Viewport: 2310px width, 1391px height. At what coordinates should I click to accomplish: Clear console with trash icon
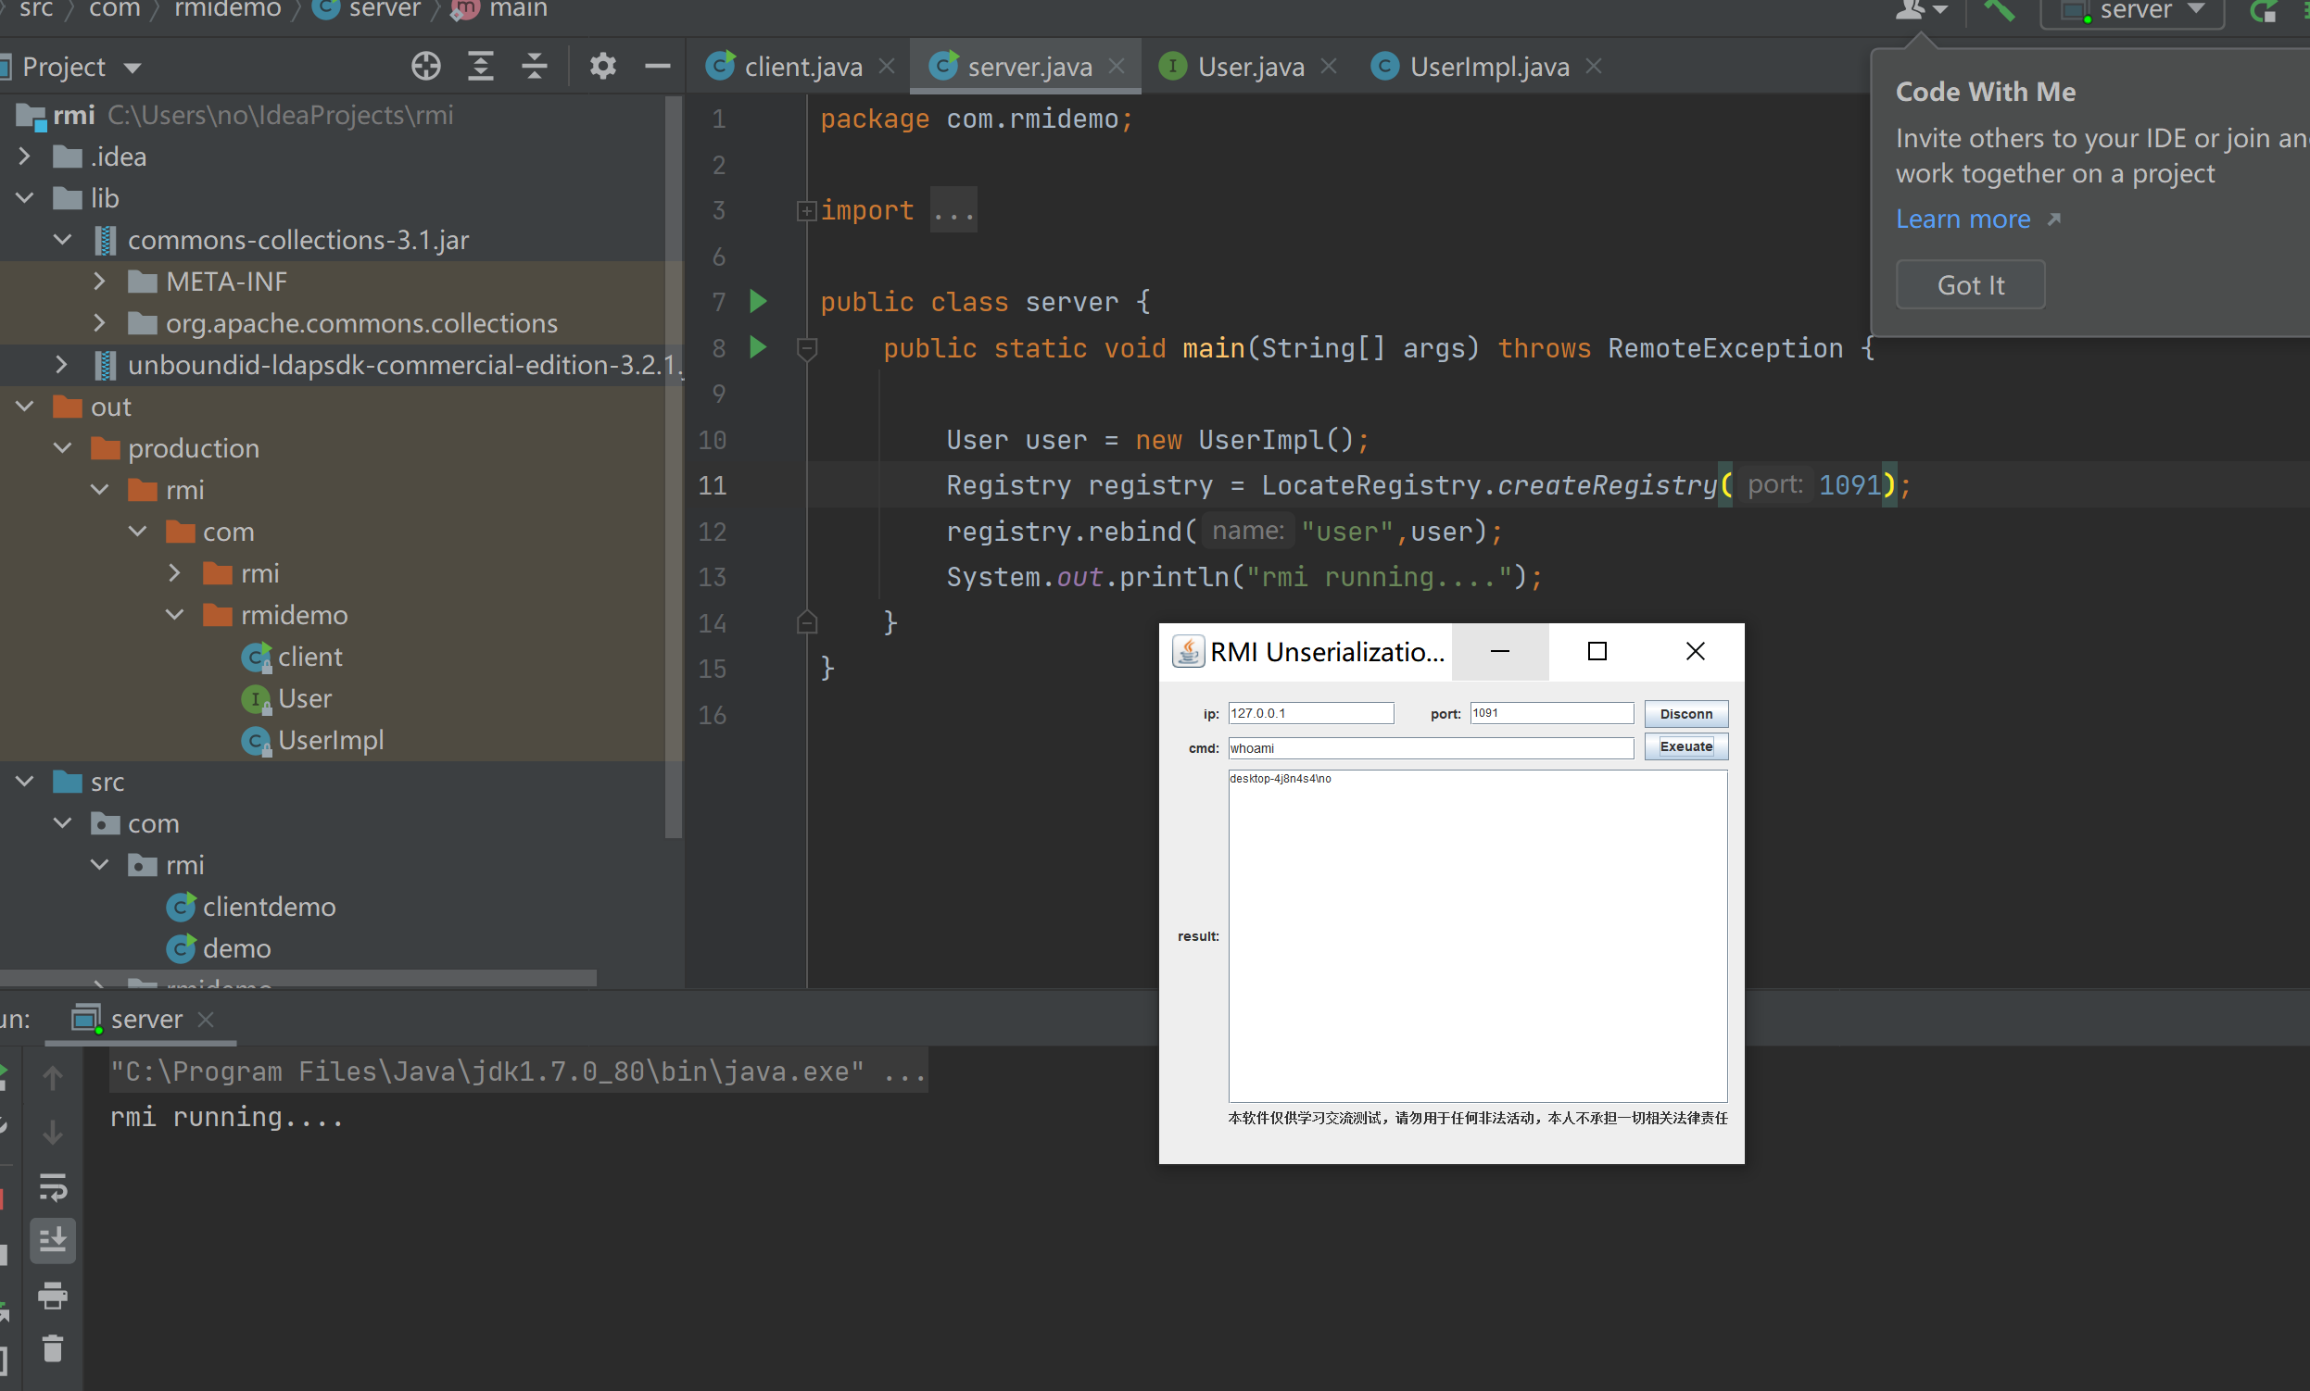53,1348
